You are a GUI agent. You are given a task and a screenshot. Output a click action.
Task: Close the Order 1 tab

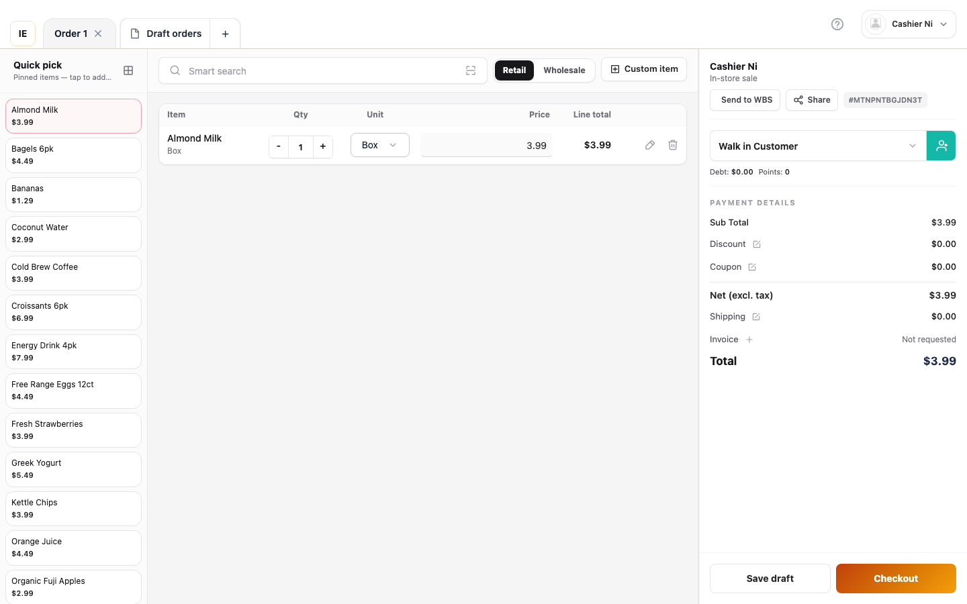pyautogui.click(x=98, y=34)
